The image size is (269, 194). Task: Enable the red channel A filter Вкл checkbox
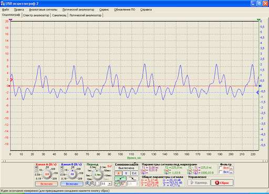click(x=221, y=168)
